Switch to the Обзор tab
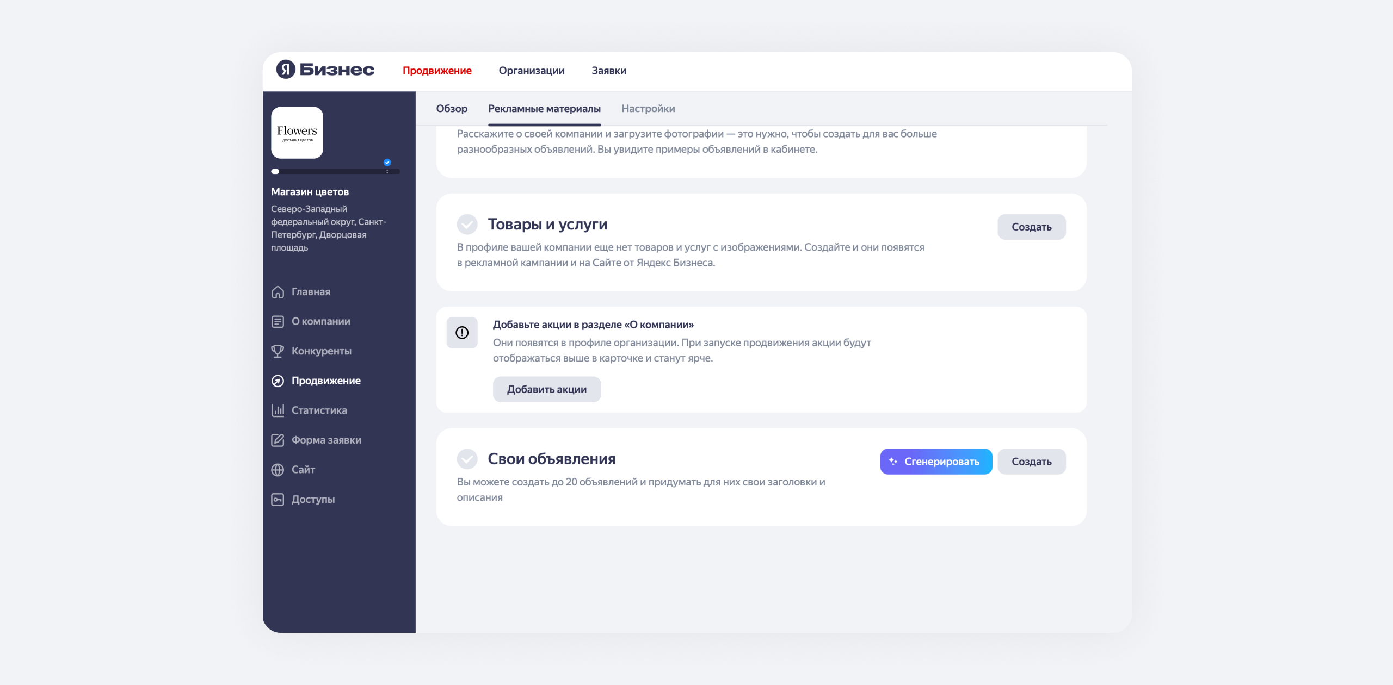The image size is (1393, 685). tap(451, 109)
